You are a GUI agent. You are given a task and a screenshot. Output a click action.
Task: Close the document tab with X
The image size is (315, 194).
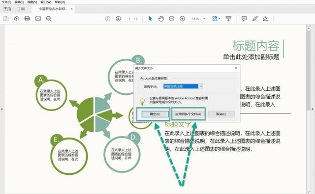(72, 9)
